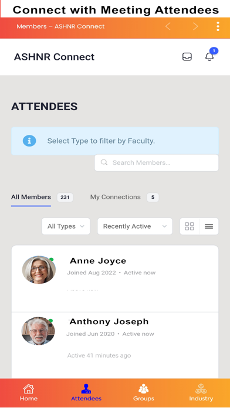The image size is (230, 408).
Task: Switch to list view layout
Action: pyautogui.click(x=209, y=226)
